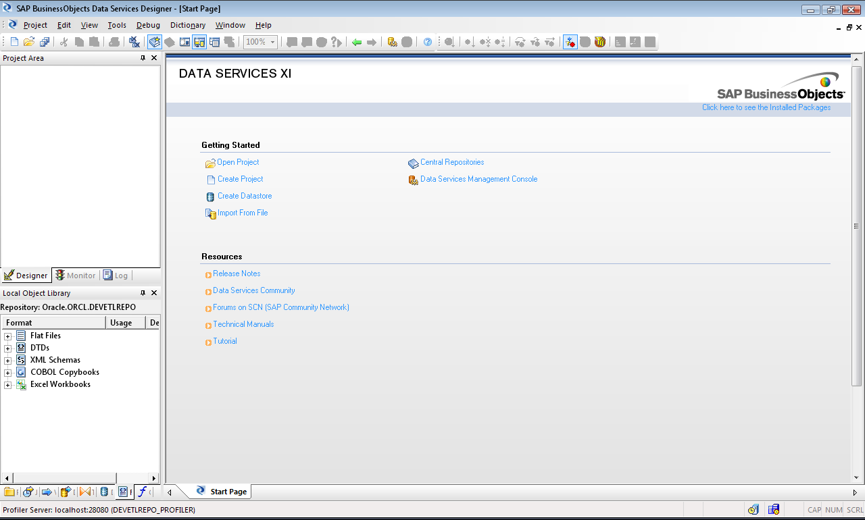The image size is (865, 520).
Task: Toggle the Enable Filters and Breakpoints button
Action: [570, 42]
